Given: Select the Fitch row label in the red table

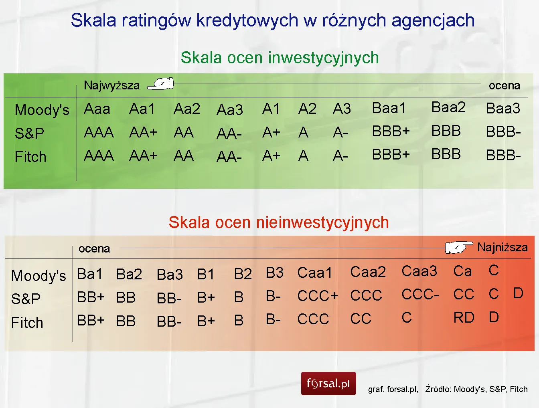Looking at the screenshot, I should 27,323.
